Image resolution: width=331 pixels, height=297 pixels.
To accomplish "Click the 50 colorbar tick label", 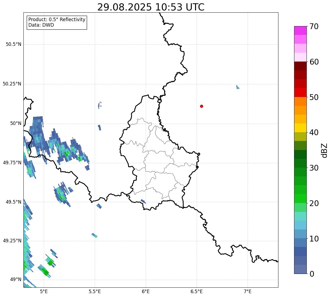I will point(314,97).
